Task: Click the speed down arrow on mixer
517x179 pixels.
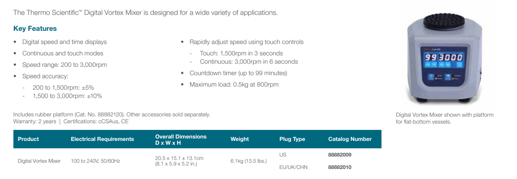Action: pos(448,64)
